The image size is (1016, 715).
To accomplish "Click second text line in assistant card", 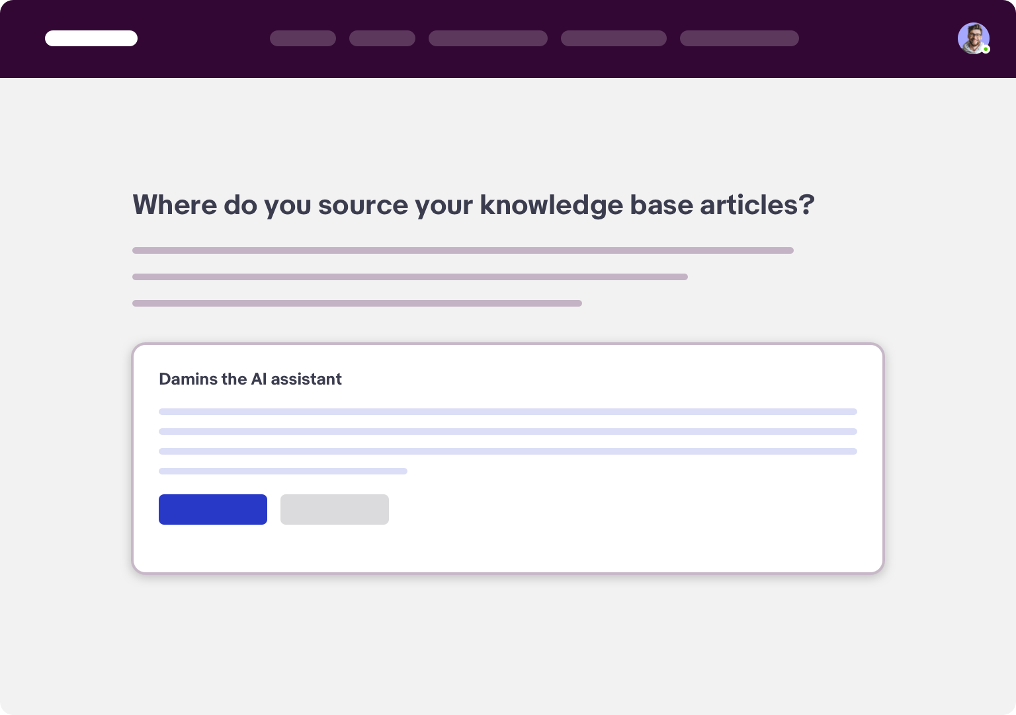I will click(508, 432).
